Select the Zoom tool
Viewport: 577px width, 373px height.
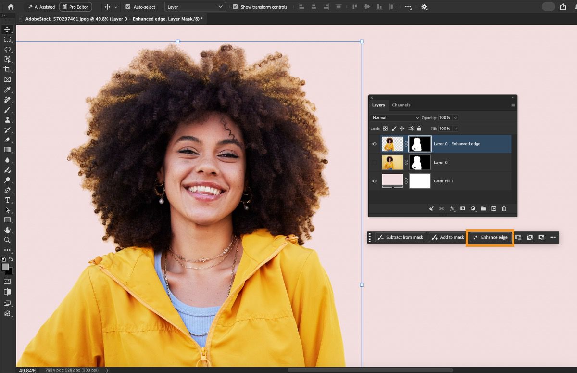[7, 240]
